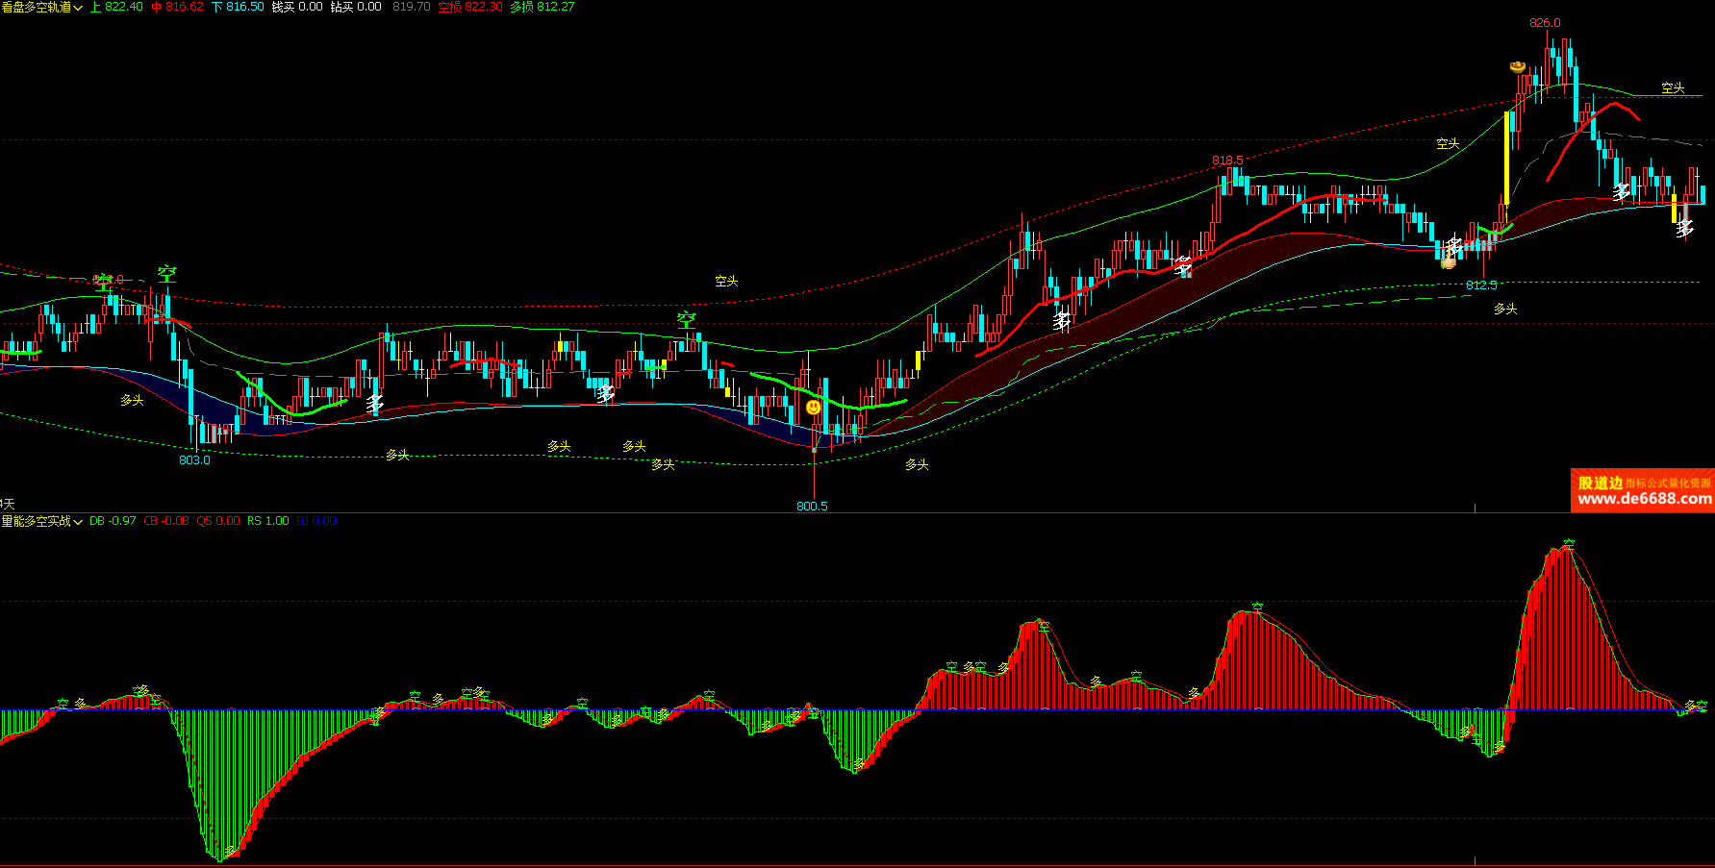Viewport: 1715px width, 868px height.
Task: Click the green 空 signal above 803.0 drop
Action: point(167,274)
